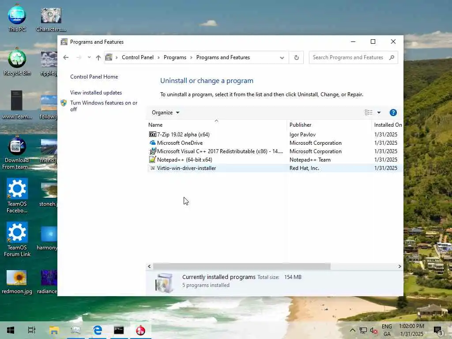The width and height of the screenshot is (452, 339).
Task: Open File Explorer from the taskbar
Action: [x=54, y=330]
